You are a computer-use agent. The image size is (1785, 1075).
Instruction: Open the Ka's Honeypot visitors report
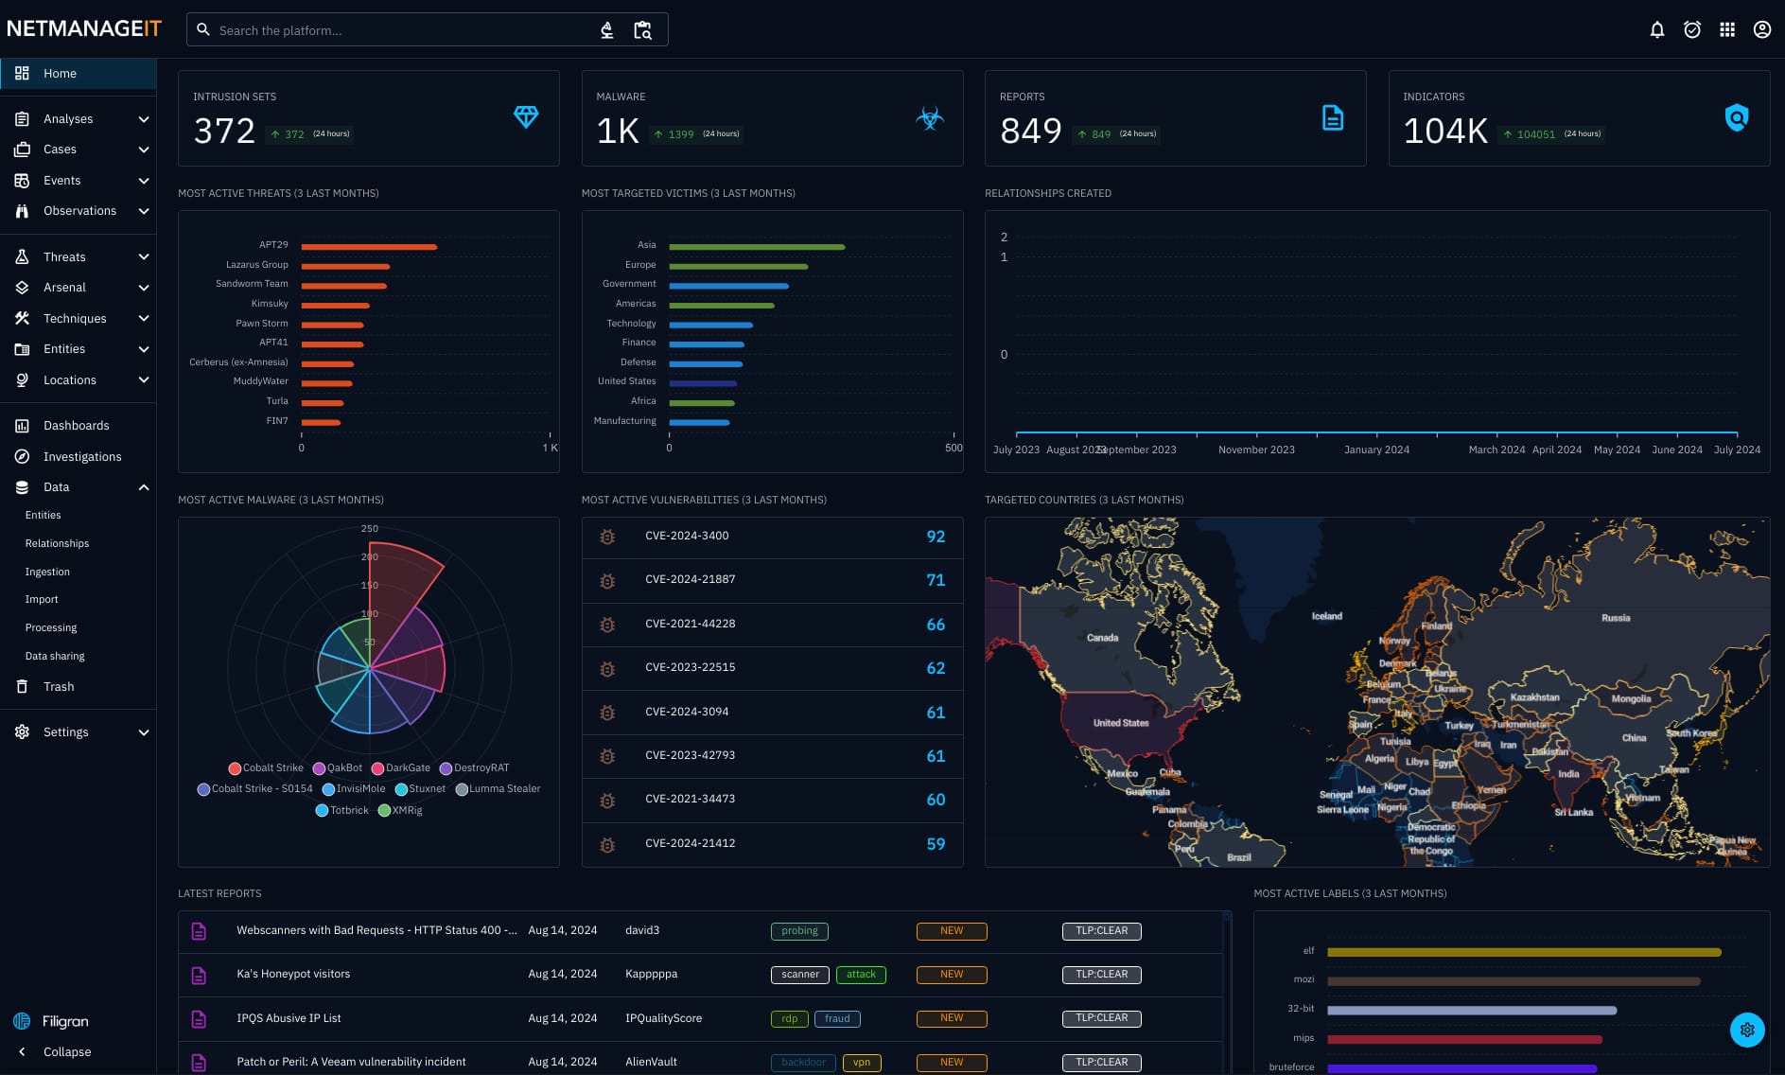[293, 975]
